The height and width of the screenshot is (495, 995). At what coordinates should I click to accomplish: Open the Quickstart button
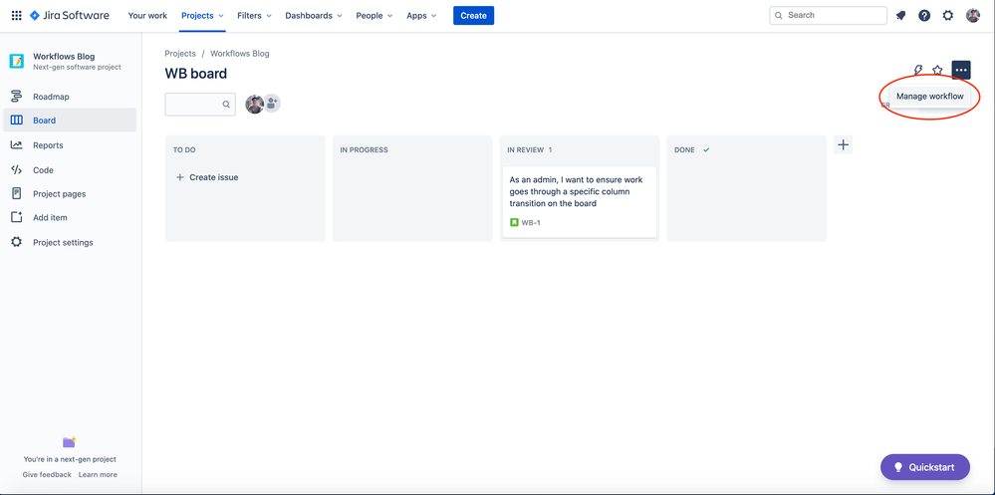(x=925, y=467)
